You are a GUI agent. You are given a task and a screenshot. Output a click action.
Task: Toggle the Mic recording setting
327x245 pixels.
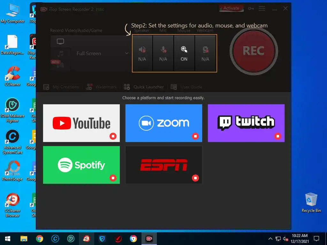[163, 53]
